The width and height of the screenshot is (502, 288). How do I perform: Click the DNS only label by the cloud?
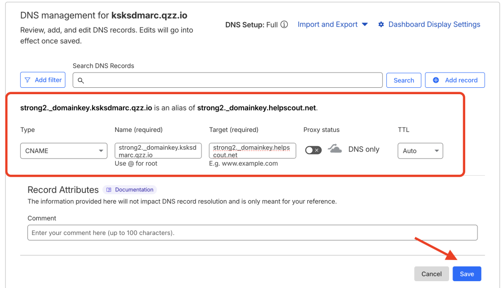[364, 150]
